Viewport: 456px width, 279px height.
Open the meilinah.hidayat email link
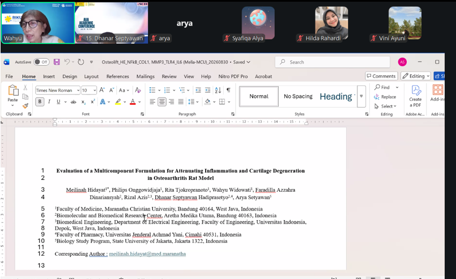point(147,254)
